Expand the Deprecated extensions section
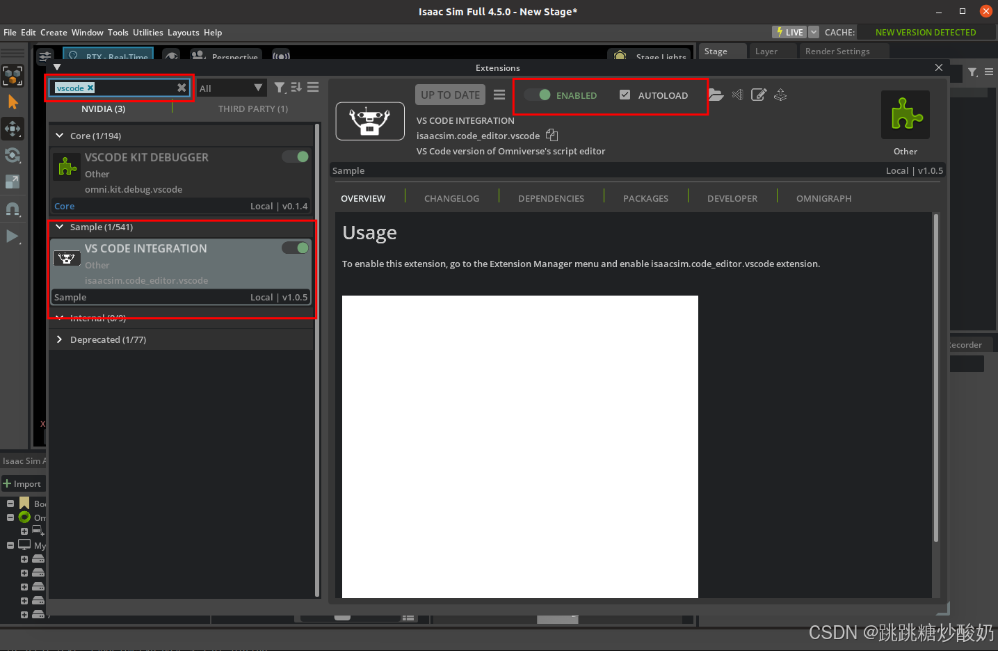This screenshot has width=998, height=651. click(59, 339)
